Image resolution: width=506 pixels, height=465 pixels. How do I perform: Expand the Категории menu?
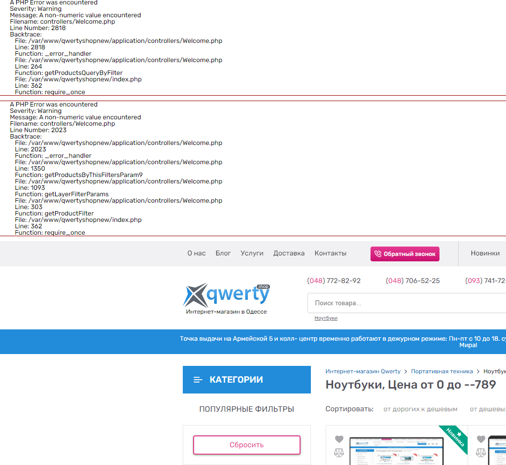point(246,380)
